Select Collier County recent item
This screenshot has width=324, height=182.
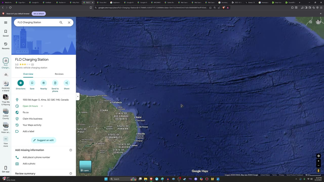pyautogui.click(x=6, y=114)
